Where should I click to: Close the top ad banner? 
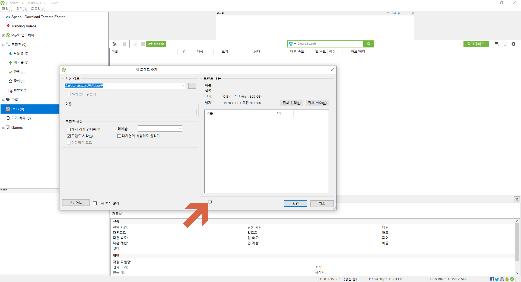pyautogui.click(x=413, y=13)
